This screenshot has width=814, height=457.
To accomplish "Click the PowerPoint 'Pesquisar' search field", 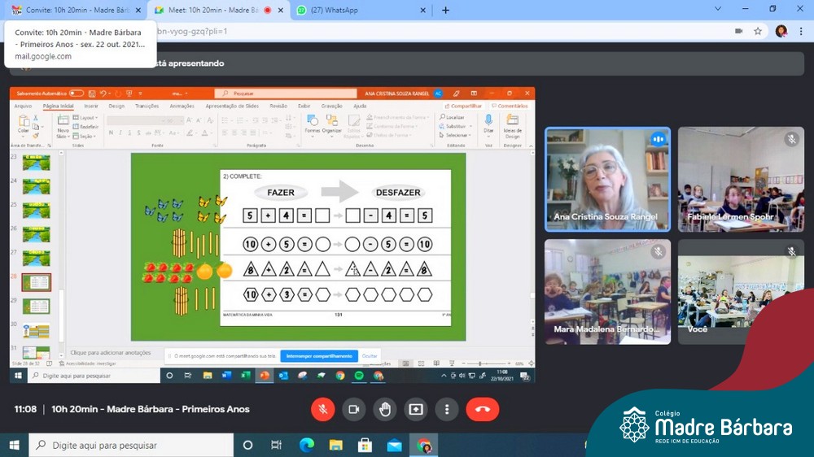I will (286, 94).
